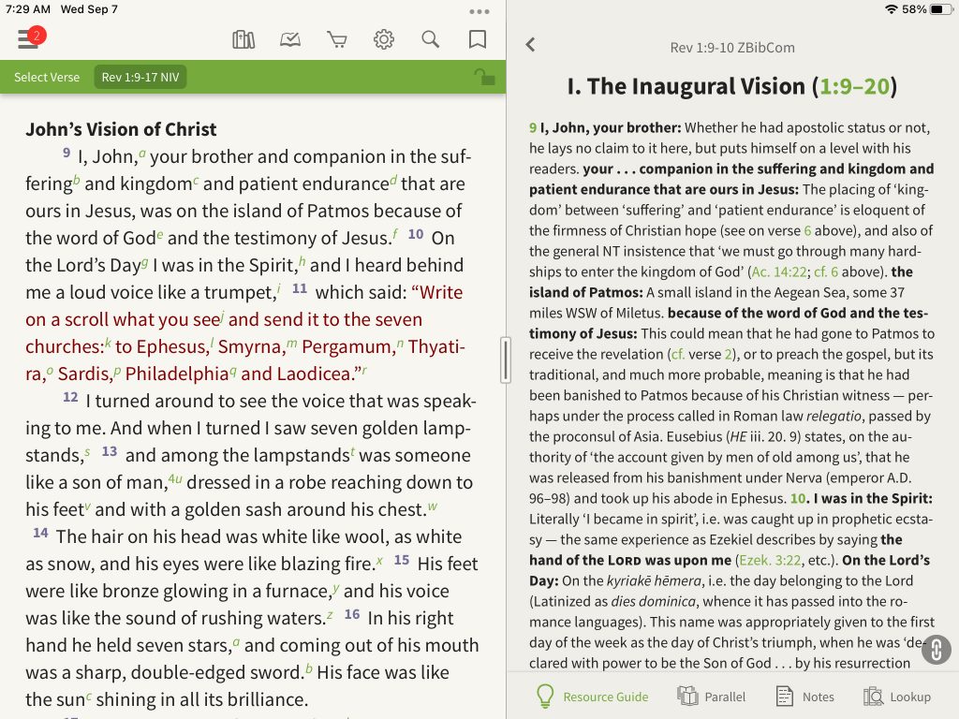959x719 pixels.
Task: Open footnote t after 'among the lampstands'
Action: click(352, 451)
